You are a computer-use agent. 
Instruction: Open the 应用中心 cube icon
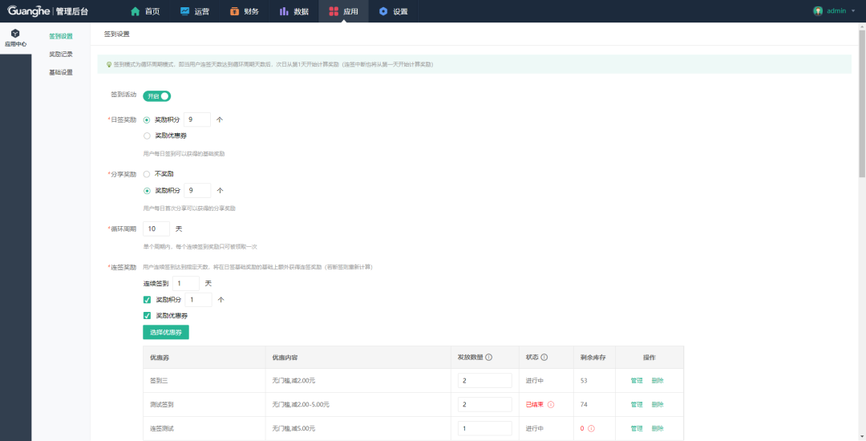tap(15, 33)
